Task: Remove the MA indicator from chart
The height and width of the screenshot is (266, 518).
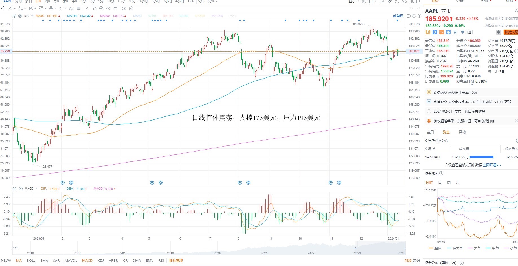Action: (20, 16)
